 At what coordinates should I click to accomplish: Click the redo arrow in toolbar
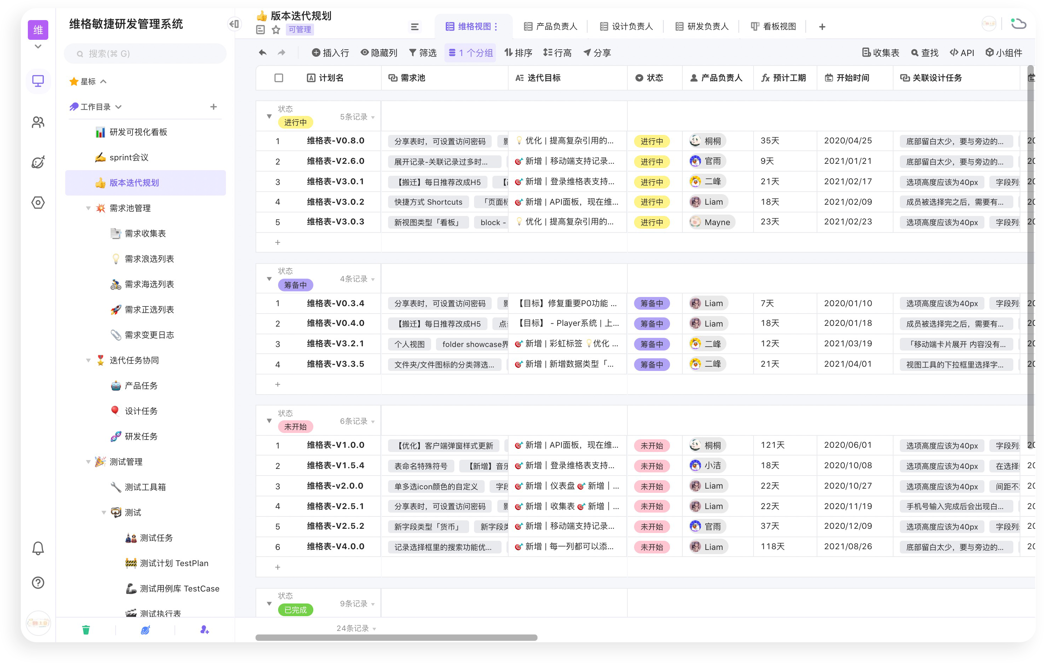[281, 52]
